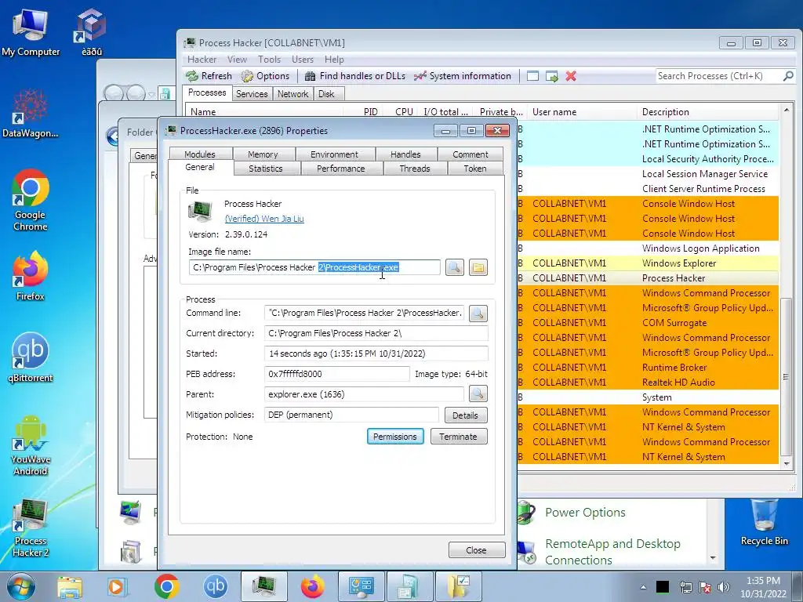Click YouWave Android desktop icon
The width and height of the screenshot is (803, 602).
(31, 445)
